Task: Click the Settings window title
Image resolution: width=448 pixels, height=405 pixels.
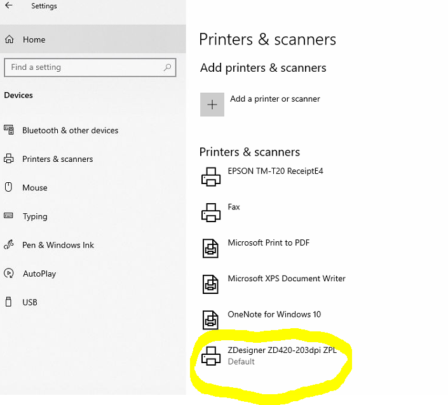Action: click(x=44, y=6)
